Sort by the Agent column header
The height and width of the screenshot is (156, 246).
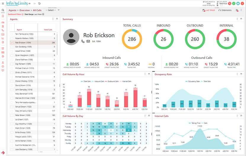point(19,30)
